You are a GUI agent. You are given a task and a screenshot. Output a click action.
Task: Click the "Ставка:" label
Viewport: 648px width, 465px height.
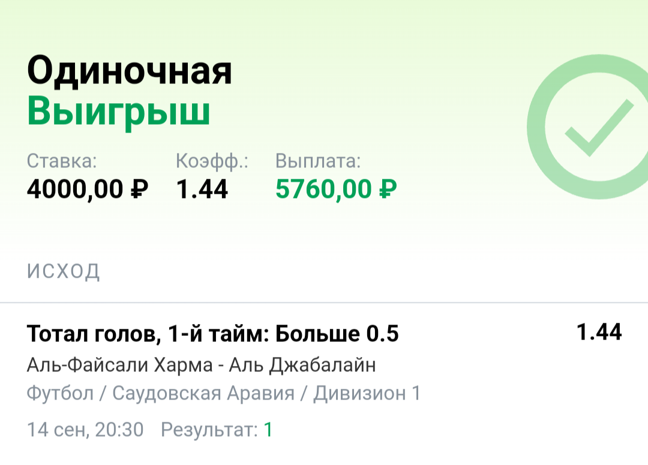(62, 161)
